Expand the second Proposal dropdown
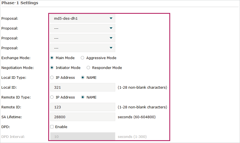The width and height of the screenshot is (240, 143). [x=82, y=28]
